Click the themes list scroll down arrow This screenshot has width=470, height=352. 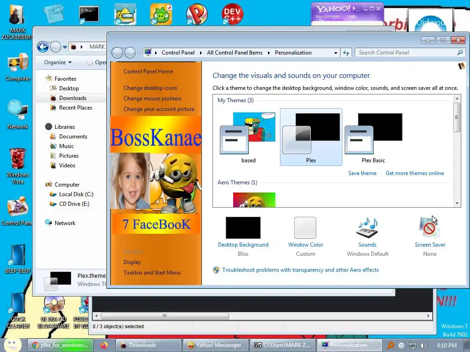(457, 203)
